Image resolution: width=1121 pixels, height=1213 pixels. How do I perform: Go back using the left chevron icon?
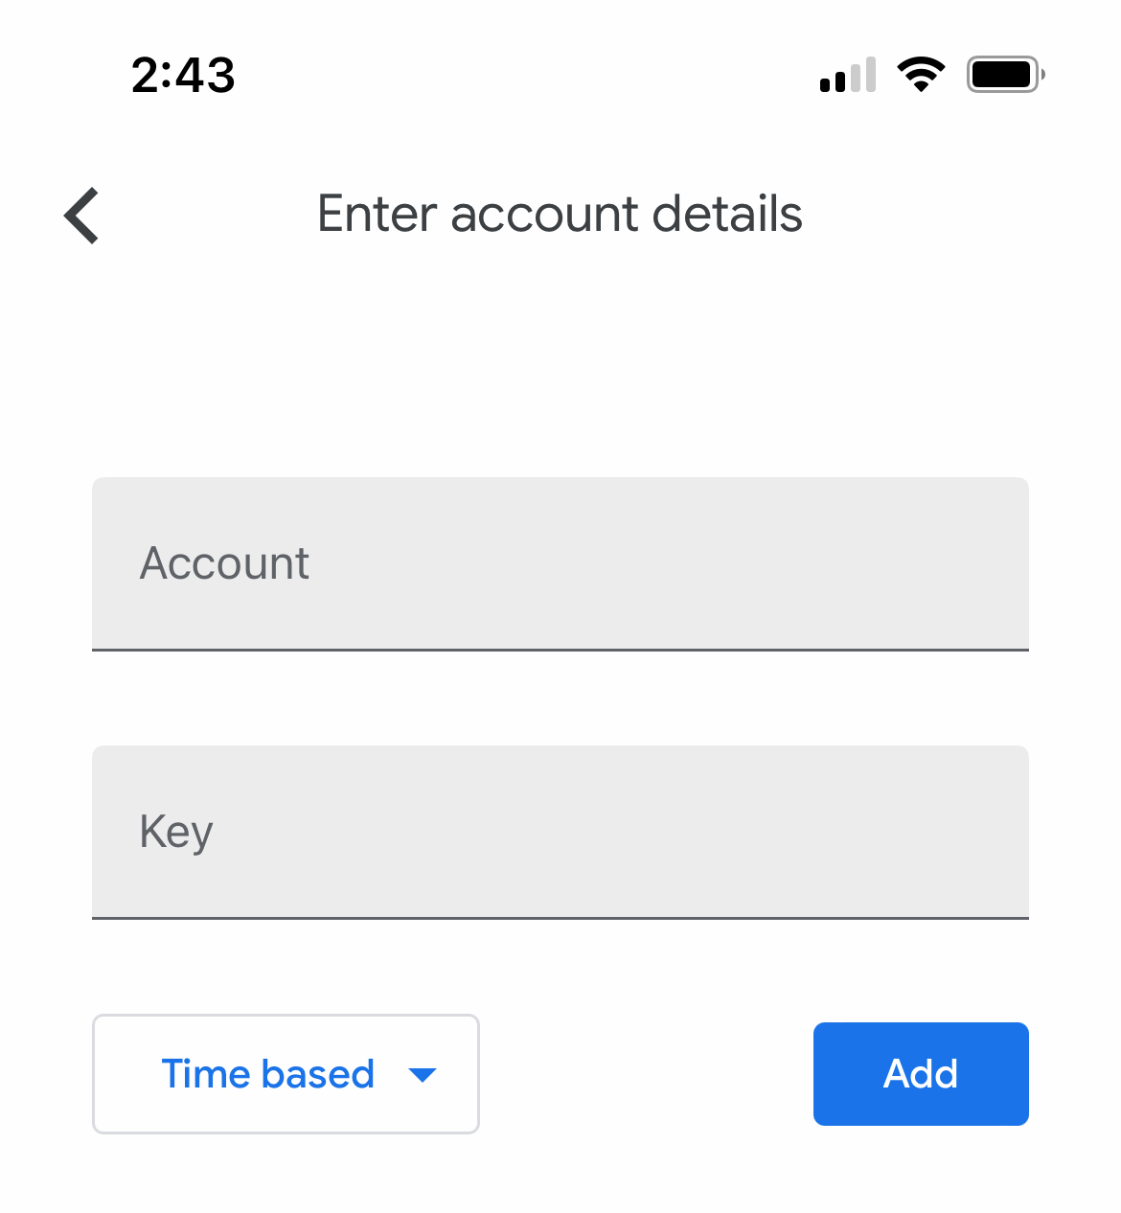click(82, 215)
